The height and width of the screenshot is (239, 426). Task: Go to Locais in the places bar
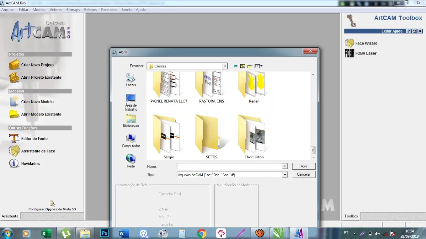click(x=131, y=80)
